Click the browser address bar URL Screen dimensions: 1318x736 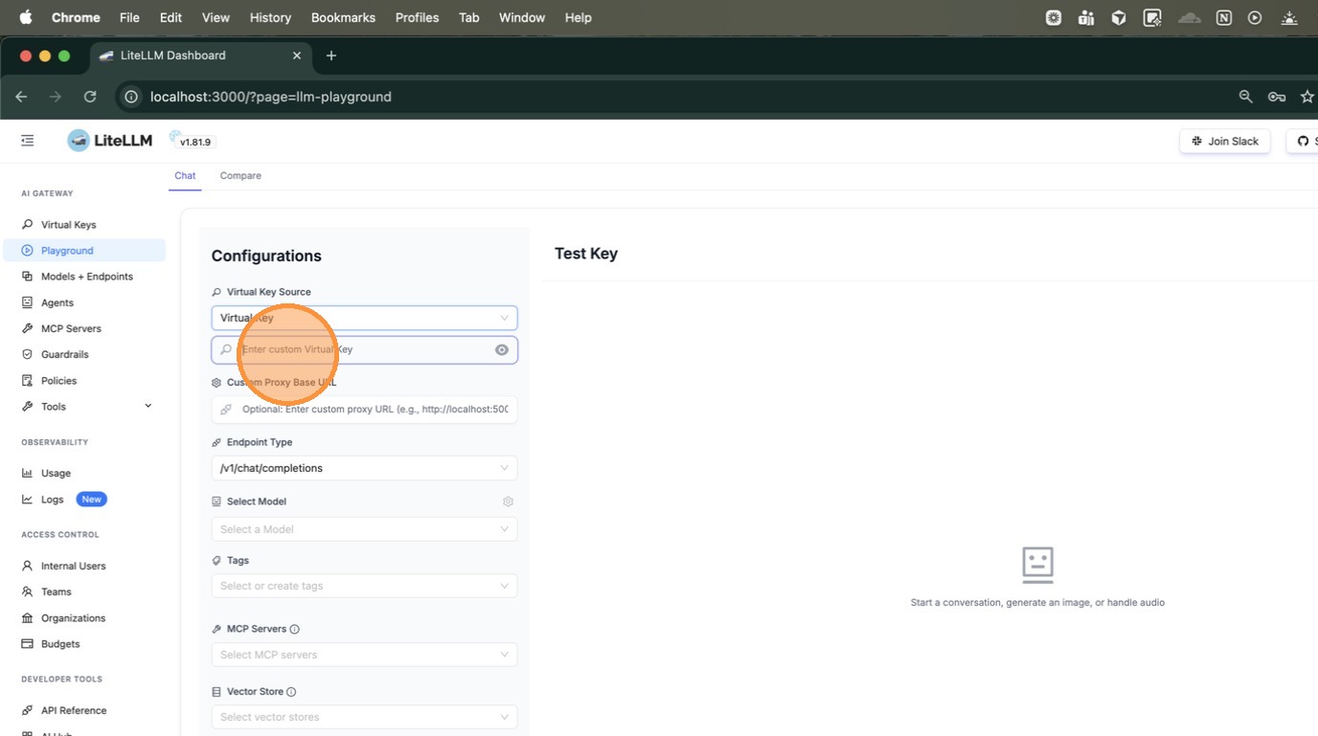[271, 97]
